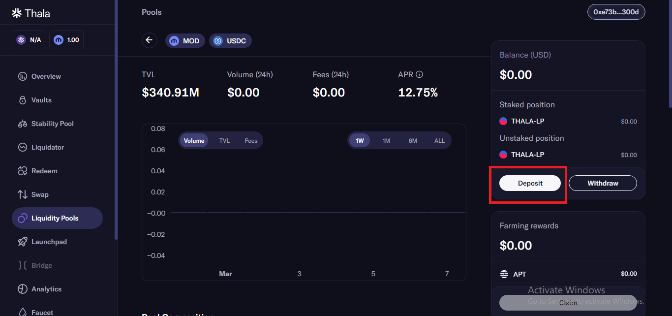This screenshot has width=672, height=316.
Task: Click the Bridge brackets icon
Action: [22, 265]
